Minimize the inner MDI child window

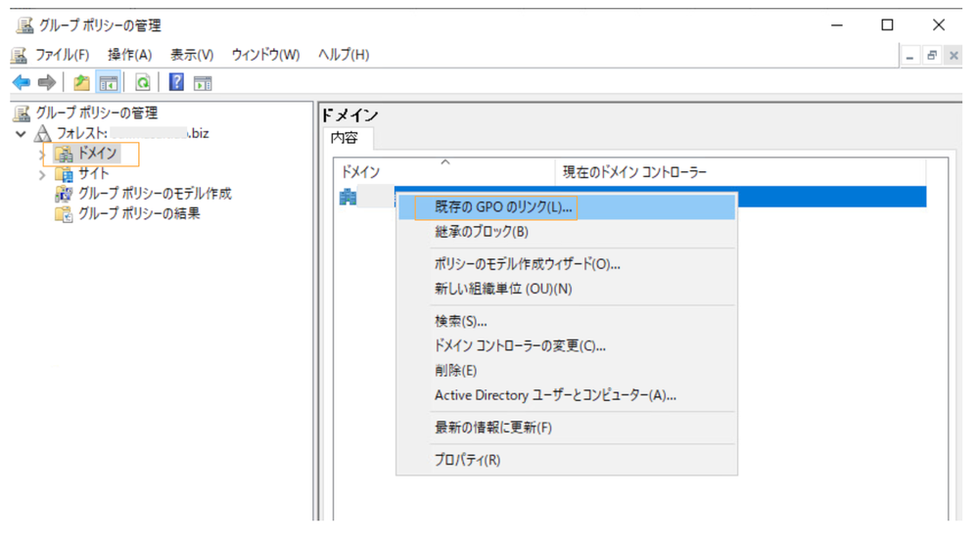909,56
